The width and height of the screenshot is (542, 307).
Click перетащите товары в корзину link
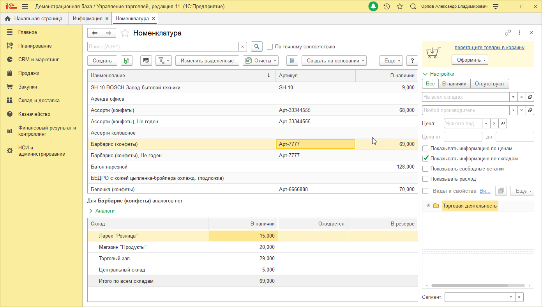tap(489, 48)
